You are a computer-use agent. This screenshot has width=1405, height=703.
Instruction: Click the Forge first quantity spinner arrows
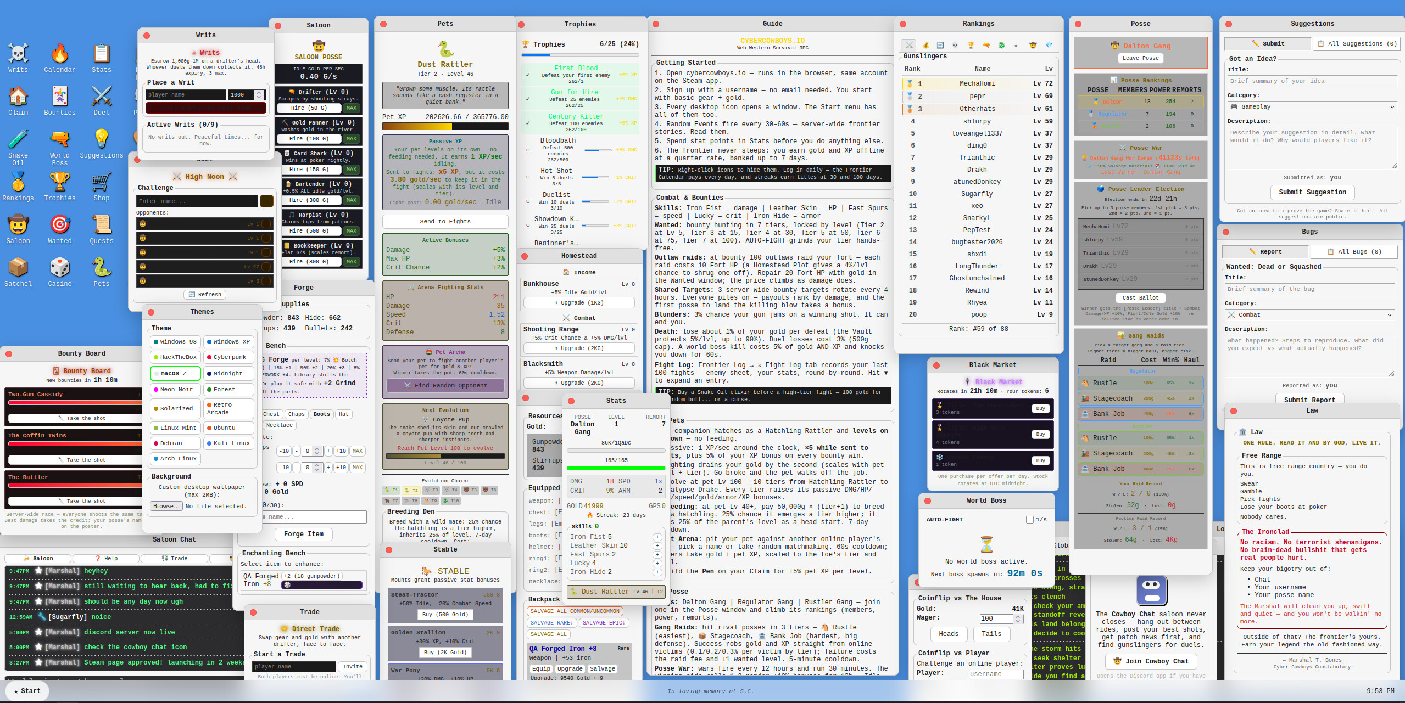[x=317, y=451]
